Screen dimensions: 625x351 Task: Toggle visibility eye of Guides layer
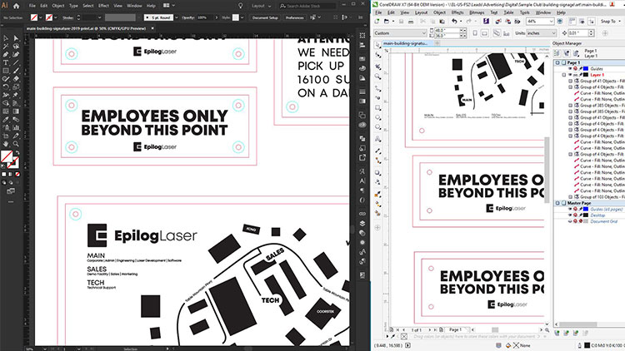(x=570, y=68)
